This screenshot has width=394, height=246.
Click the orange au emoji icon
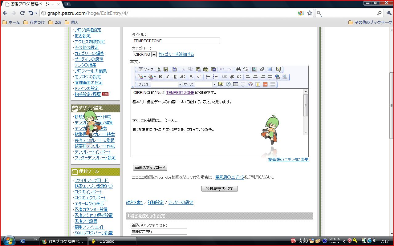tap(265, 84)
